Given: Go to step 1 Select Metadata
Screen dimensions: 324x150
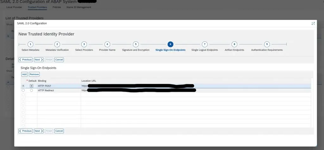Looking at the screenshot, I should coord(30,44).
